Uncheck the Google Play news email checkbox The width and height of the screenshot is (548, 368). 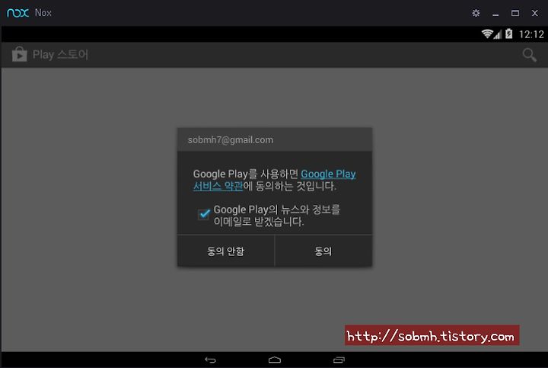(x=204, y=214)
